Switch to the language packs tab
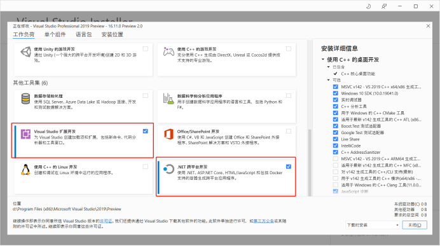The width and height of the screenshot is (440, 246). tap(84, 34)
